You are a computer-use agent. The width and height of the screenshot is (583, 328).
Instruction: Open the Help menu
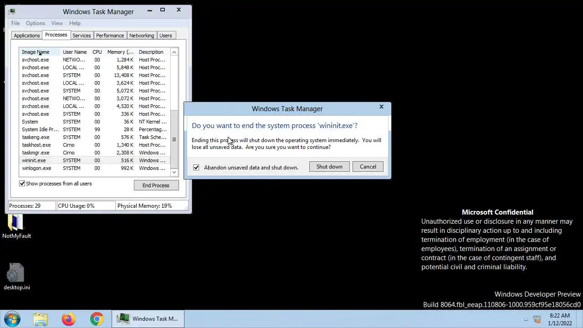[x=75, y=23]
